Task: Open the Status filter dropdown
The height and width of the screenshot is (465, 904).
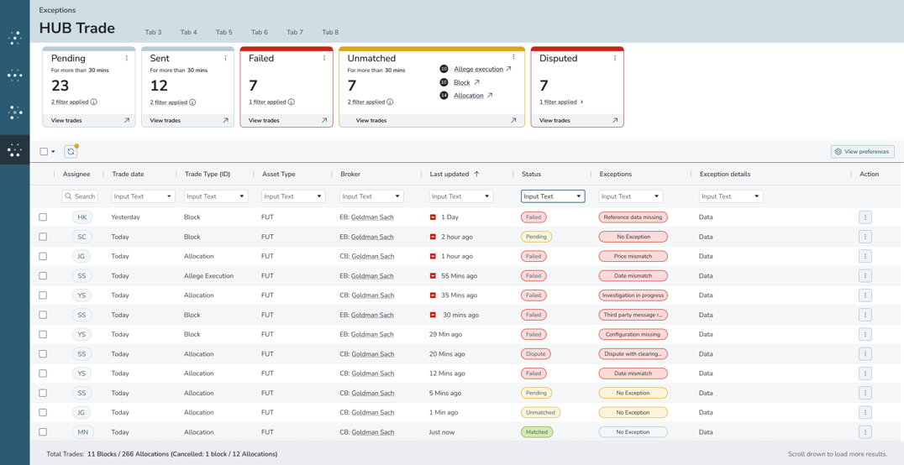Action: point(552,196)
